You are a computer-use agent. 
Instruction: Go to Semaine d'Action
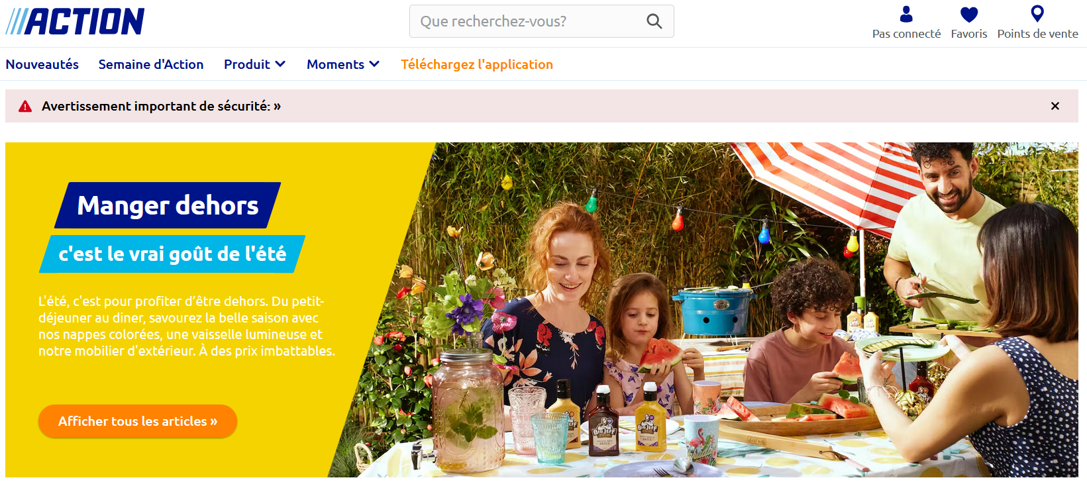pyautogui.click(x=151, y=64)
